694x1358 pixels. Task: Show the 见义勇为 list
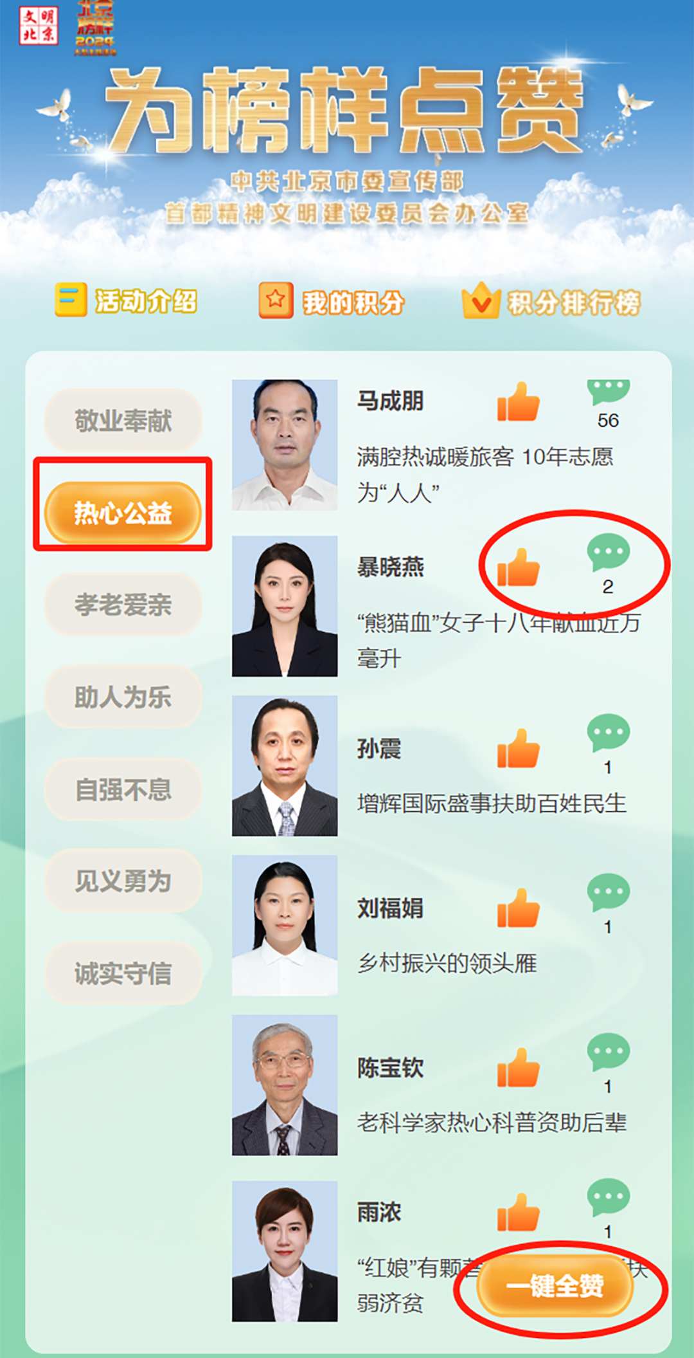123,881
